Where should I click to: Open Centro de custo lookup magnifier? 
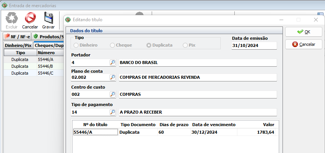[113, 94]
